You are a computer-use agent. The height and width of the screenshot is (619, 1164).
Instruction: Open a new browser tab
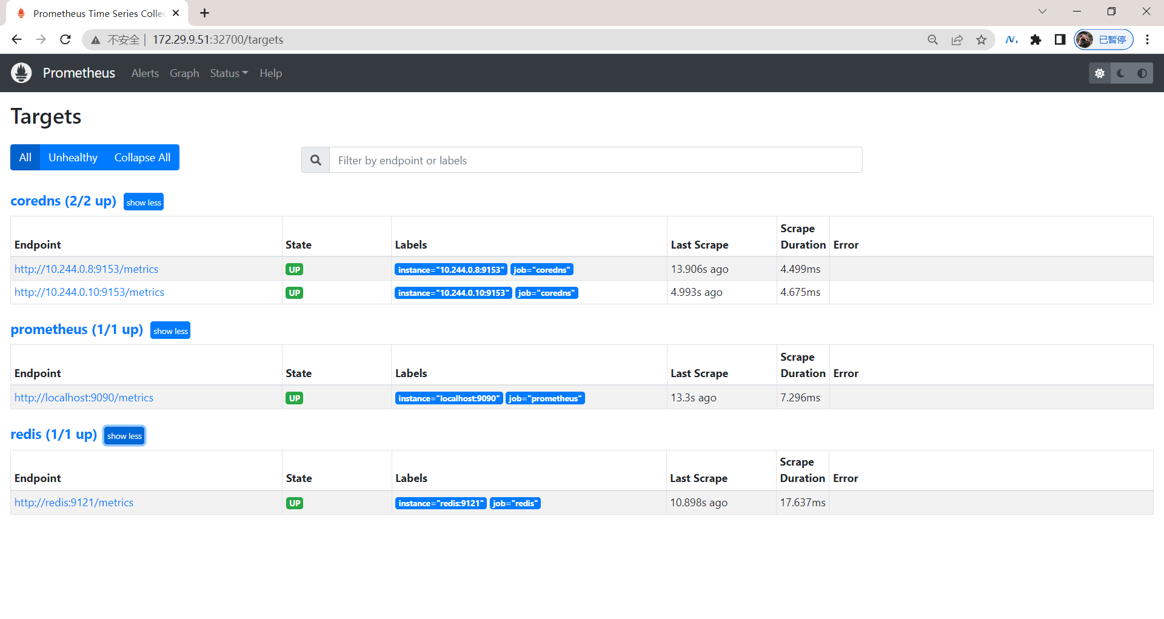(204, 13)
